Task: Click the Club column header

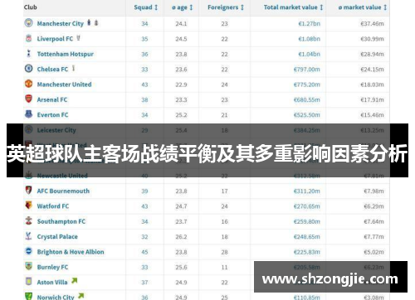Action: pos(31,7)
